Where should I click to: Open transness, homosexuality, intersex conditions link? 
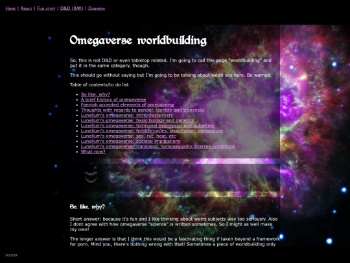click(x=157, y=147)
